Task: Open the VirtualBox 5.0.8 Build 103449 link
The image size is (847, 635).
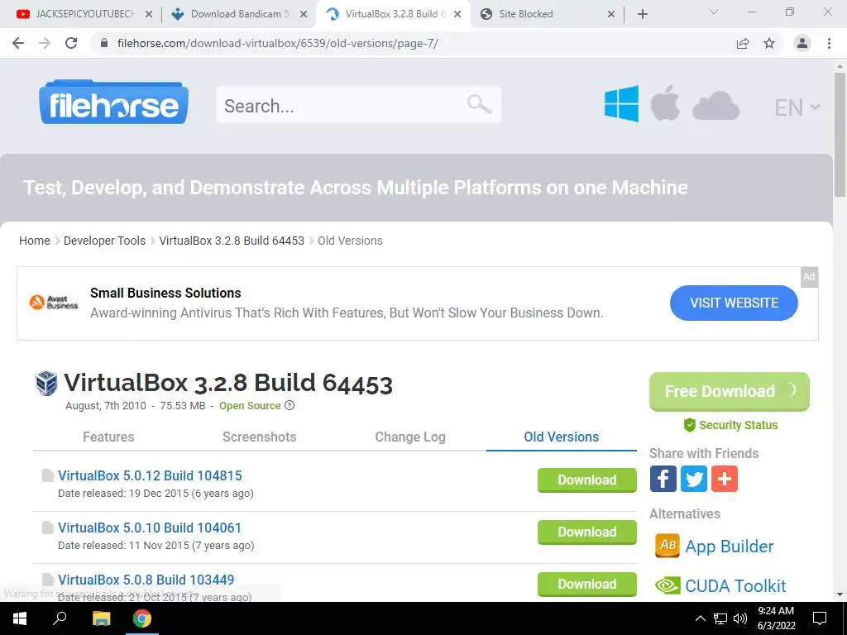Action: [146, 580]
